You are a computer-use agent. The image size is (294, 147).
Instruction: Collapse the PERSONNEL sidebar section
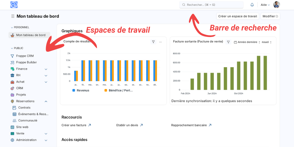click(x=20, y=27)
